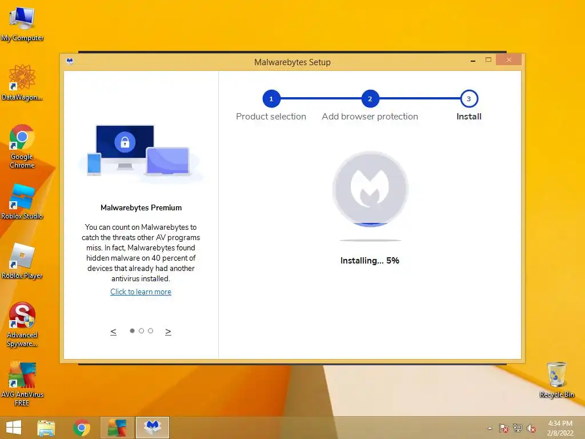Click step 1 Product selection circle
This screenshot has height=439, width=585.
(271, 99)
